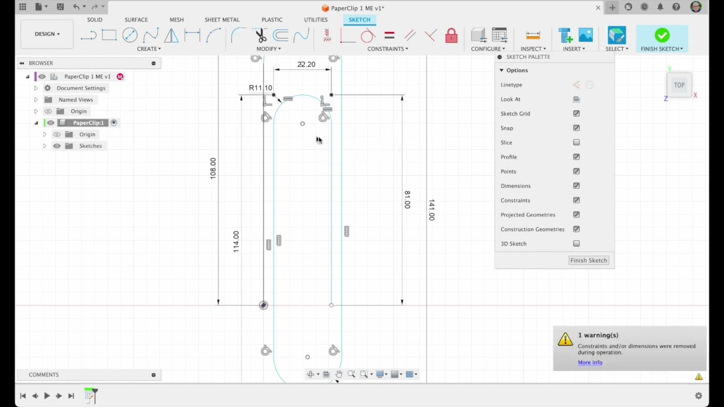Select the Tangent constraint icon
Viewport: 724px width, 407px height.
368,36
